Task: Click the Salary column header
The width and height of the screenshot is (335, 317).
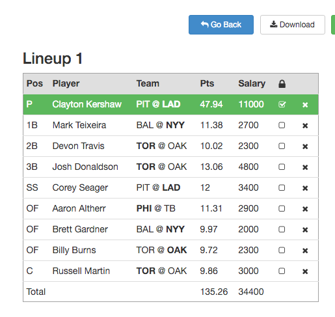Action: pyautogui.click(x=252, y=83)
